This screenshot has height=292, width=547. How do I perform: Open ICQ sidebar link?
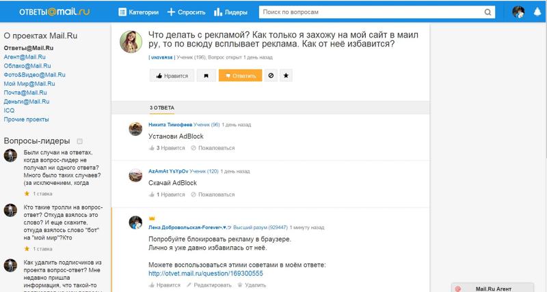pos(9,111)
